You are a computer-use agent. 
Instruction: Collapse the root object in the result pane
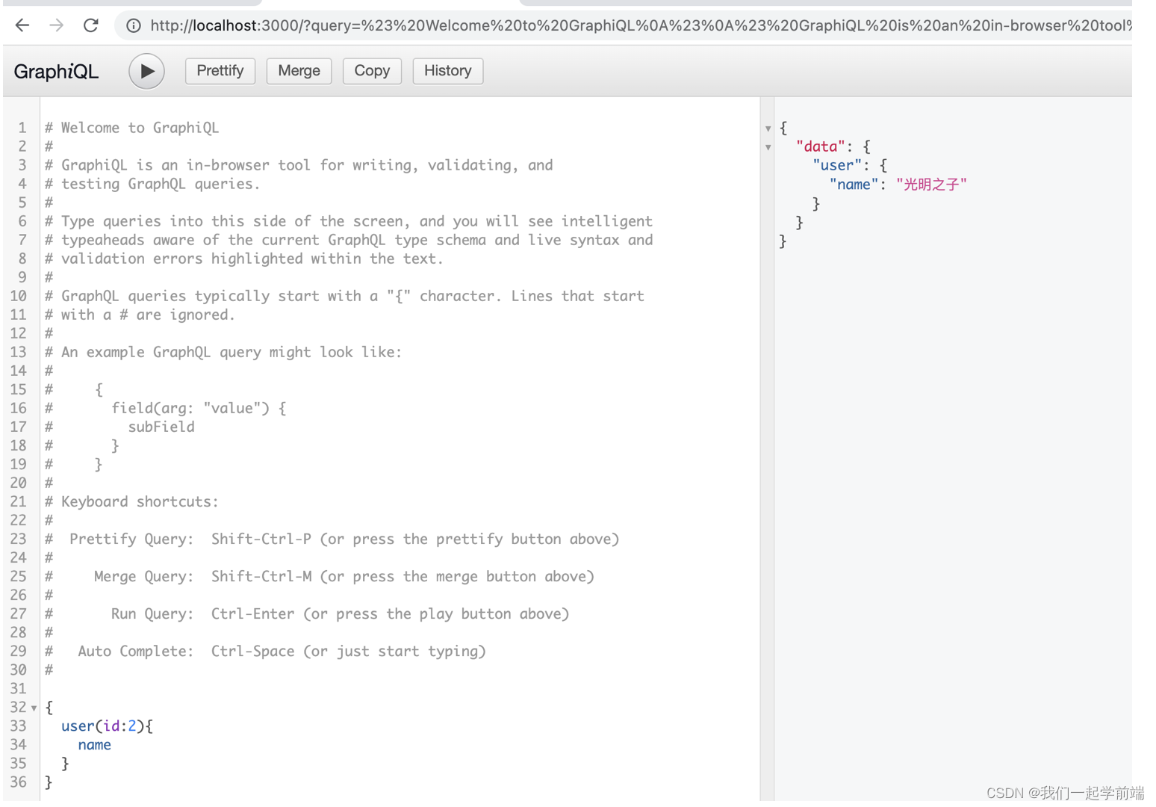pos(768,129)
